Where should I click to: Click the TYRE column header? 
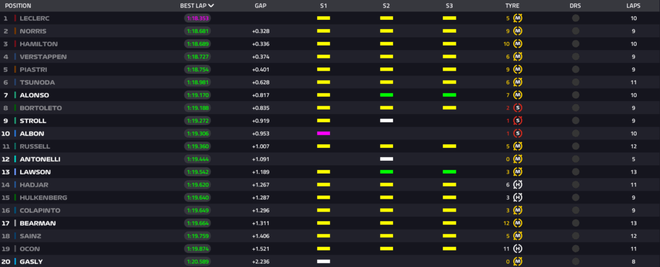[512, 5]
